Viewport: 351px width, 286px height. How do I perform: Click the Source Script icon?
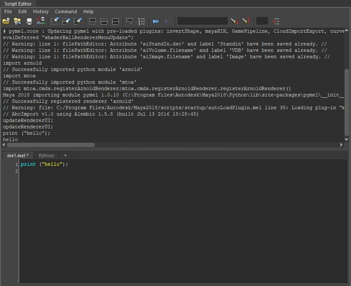click(x=17, y=21)
